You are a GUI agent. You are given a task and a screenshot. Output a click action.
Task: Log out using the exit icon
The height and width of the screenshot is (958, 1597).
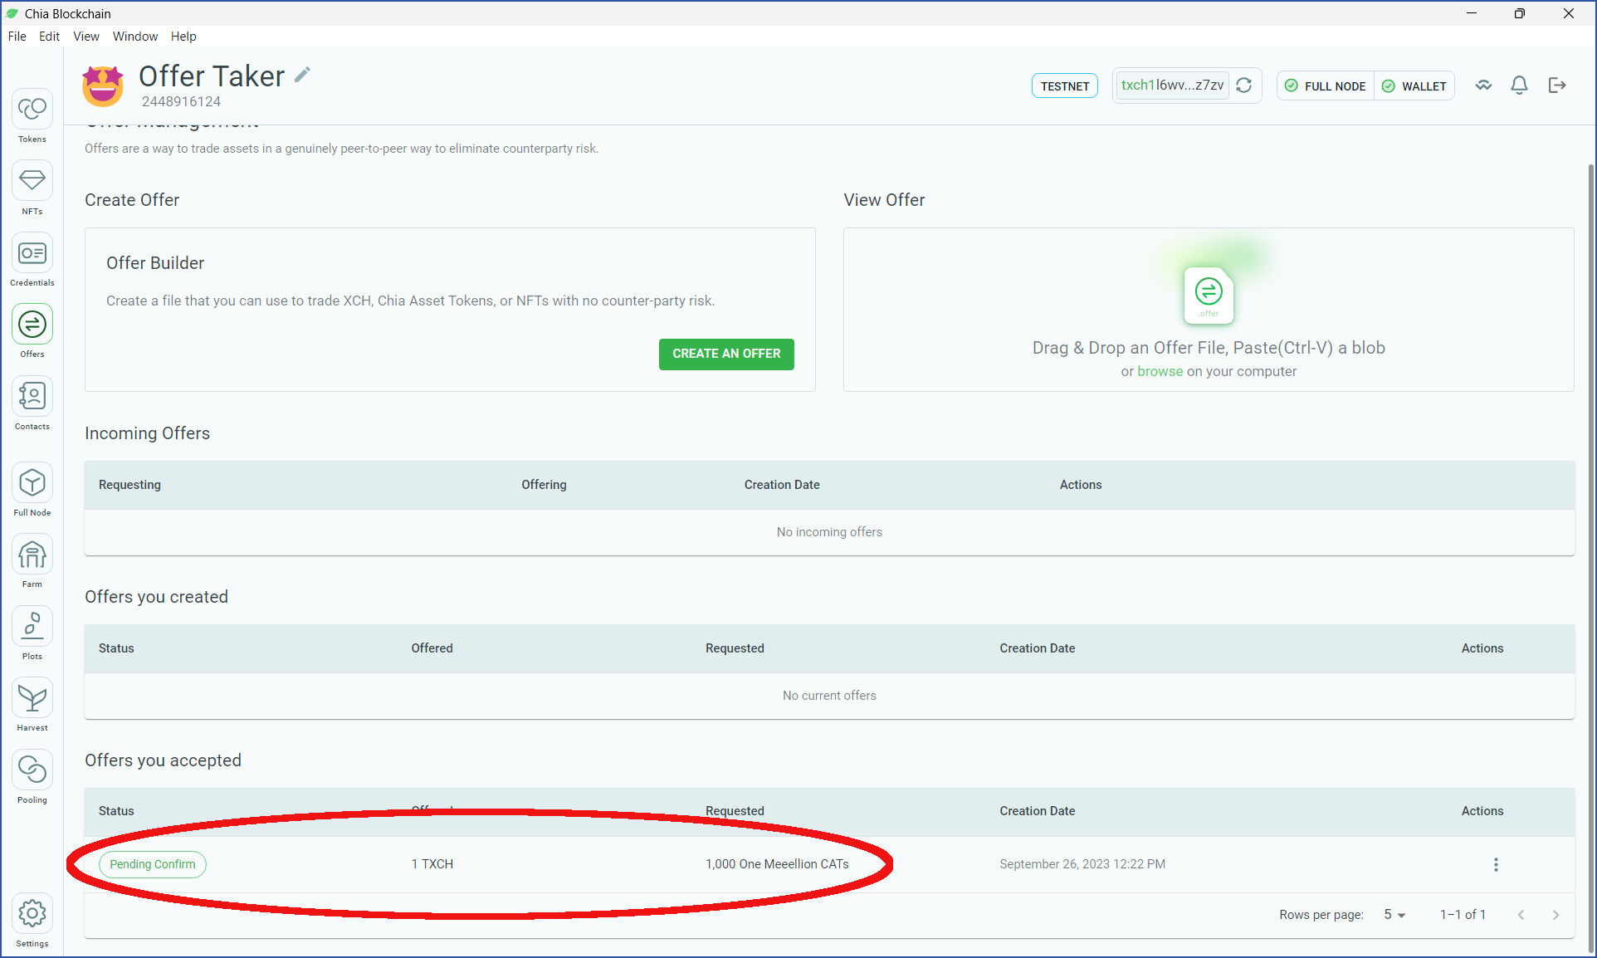click(1557, 86)
